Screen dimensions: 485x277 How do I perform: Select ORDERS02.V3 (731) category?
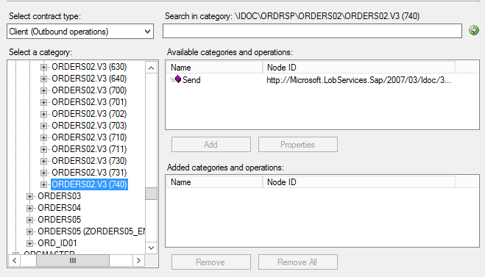[89, 173]
